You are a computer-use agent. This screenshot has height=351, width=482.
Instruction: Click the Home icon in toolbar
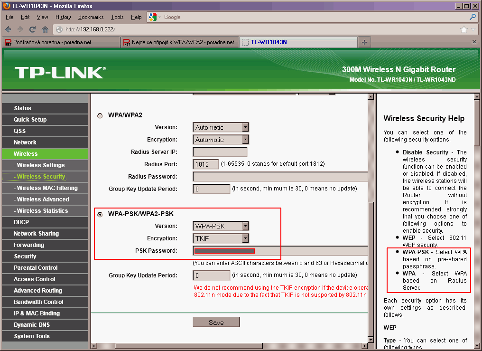(45, 29)
